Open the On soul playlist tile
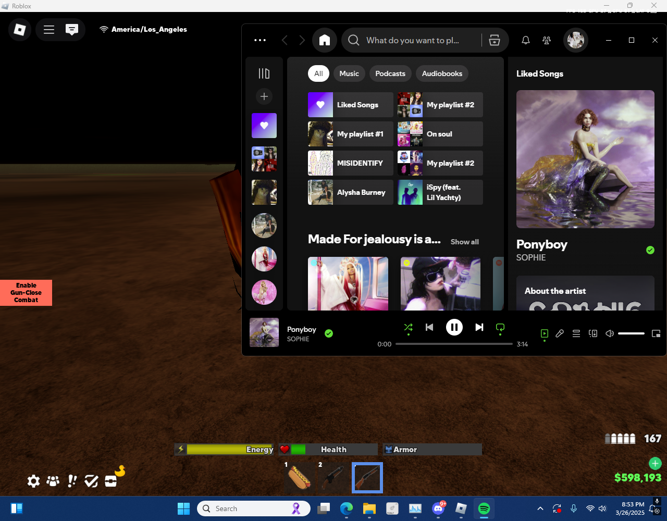This screenshot has width=667, height=521. tap(440, 134)
